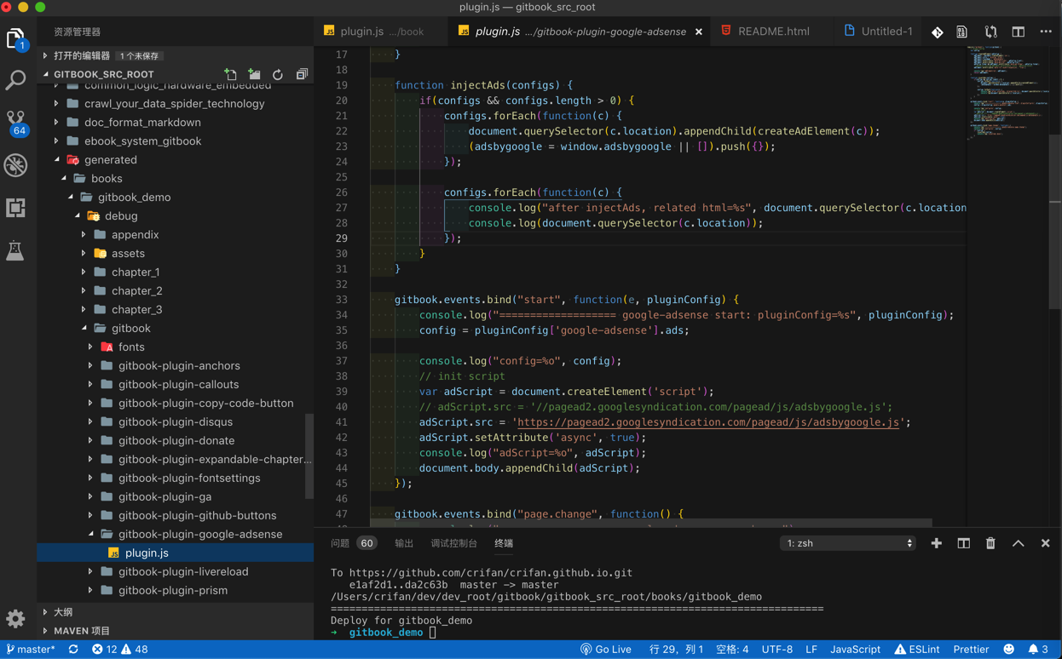The image size is (1062, 659).
Task: Switch to the 问题 problems panel tab
Action: pyautogui.click(x=341, y=543)
